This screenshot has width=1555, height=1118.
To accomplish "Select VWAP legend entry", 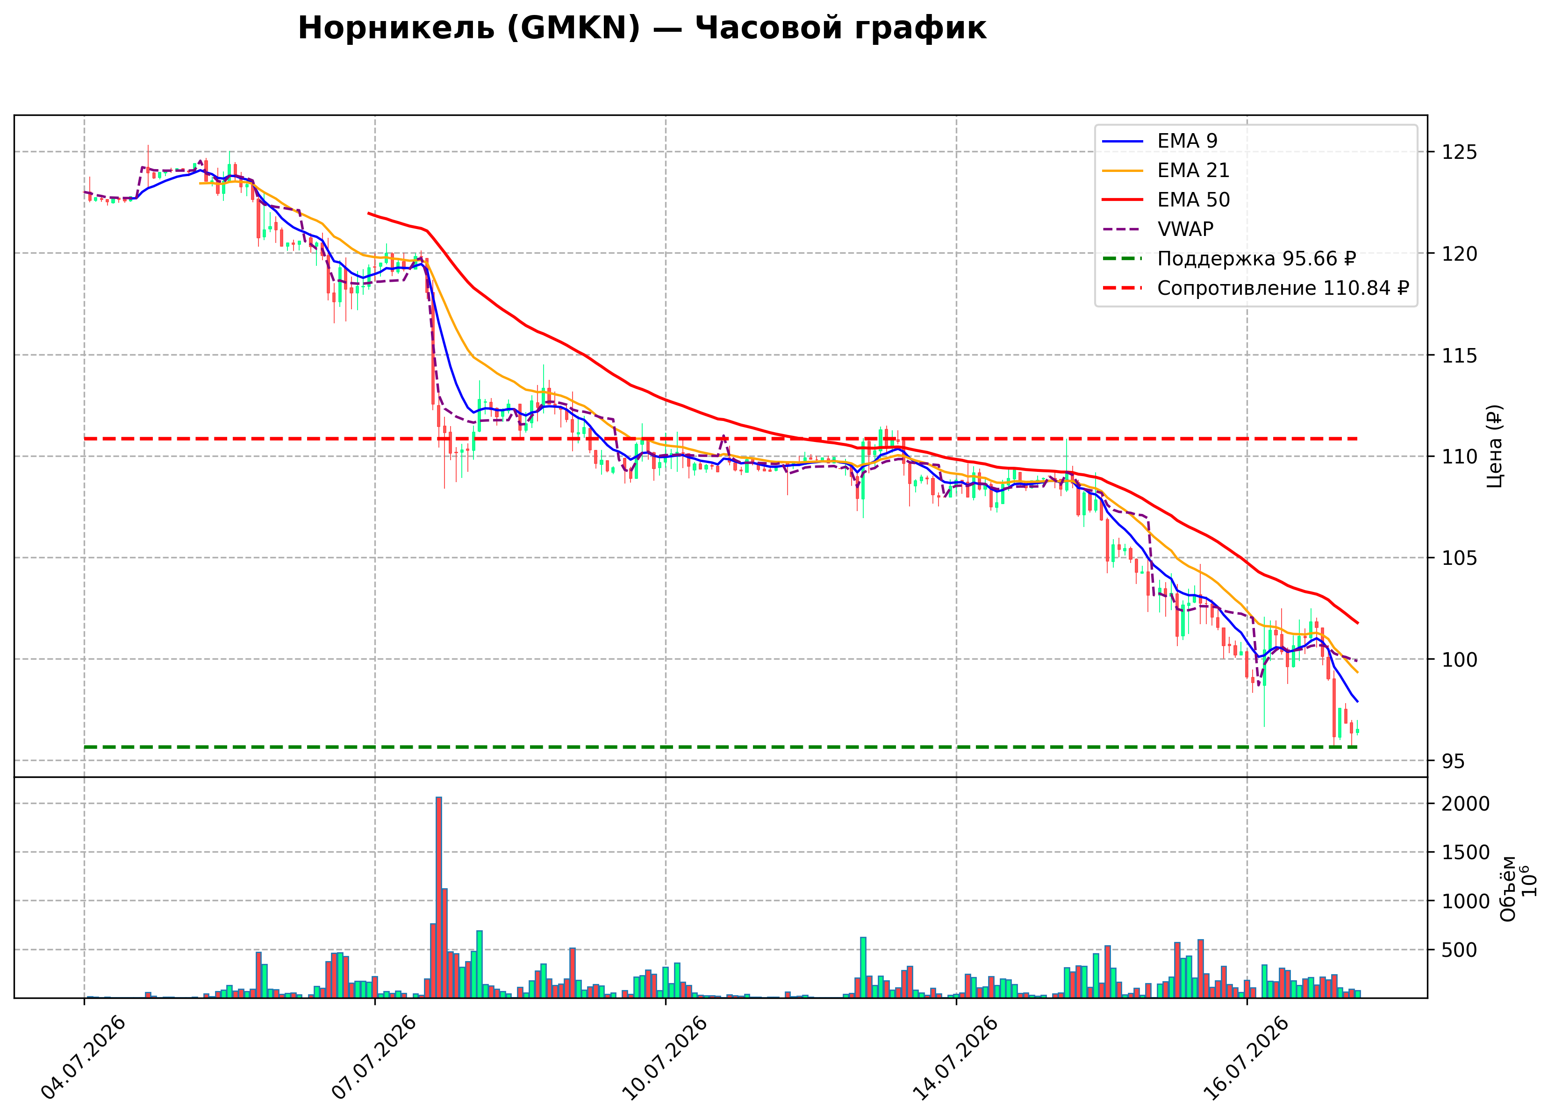I will click(x=1158, y=229).
